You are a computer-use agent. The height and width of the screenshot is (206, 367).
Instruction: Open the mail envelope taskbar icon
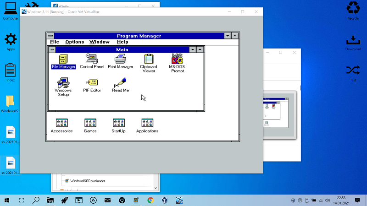107,200
